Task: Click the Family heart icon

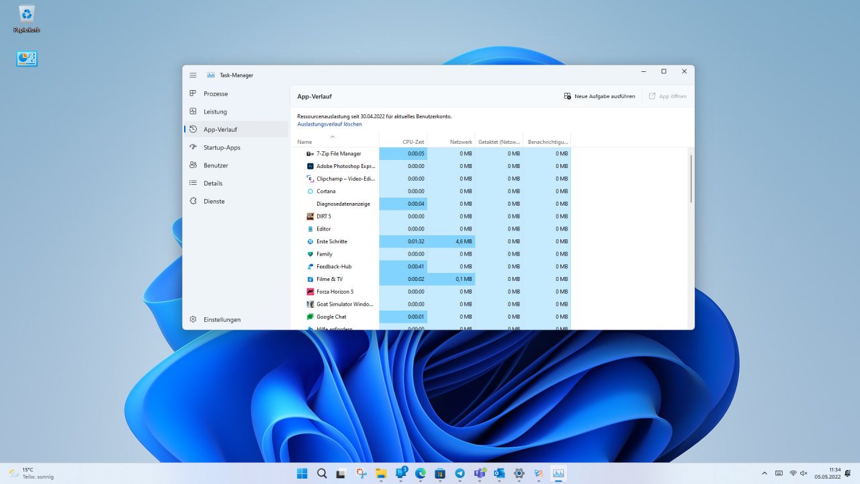Action: [310, 254]
